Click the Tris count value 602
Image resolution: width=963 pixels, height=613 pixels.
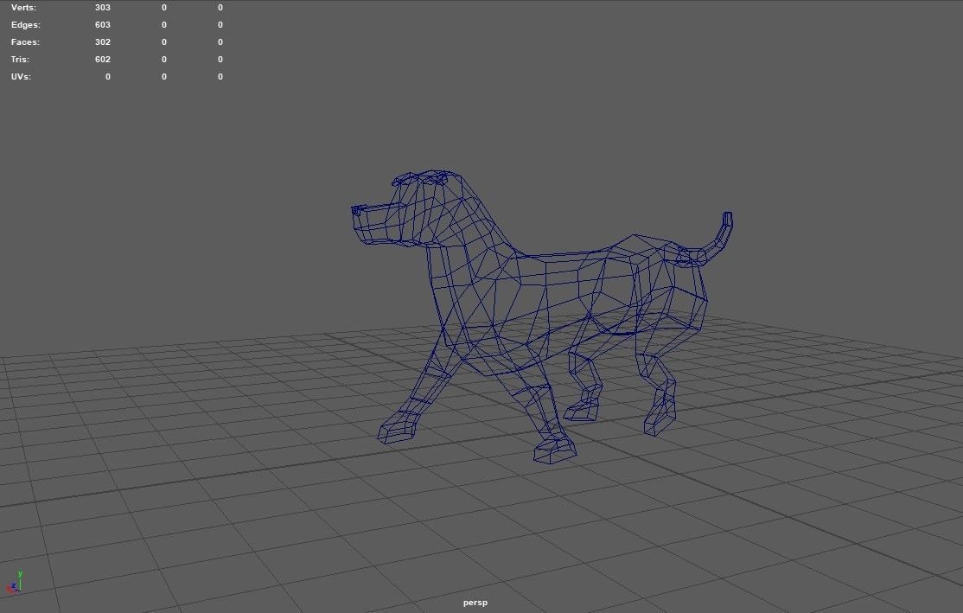pyautogui.click(x=103, y=59)
